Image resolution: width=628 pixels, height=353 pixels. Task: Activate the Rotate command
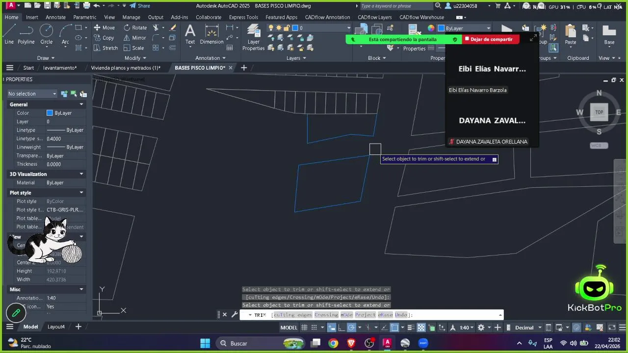pyautogui.click(x=135, y=27)
